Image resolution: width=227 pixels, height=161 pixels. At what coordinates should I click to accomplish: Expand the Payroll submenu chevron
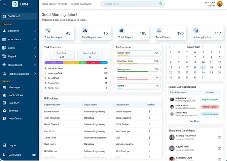coord(35,56)
